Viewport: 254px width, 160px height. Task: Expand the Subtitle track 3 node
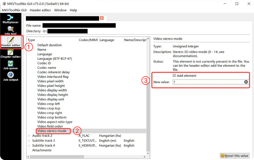point(29,141)
